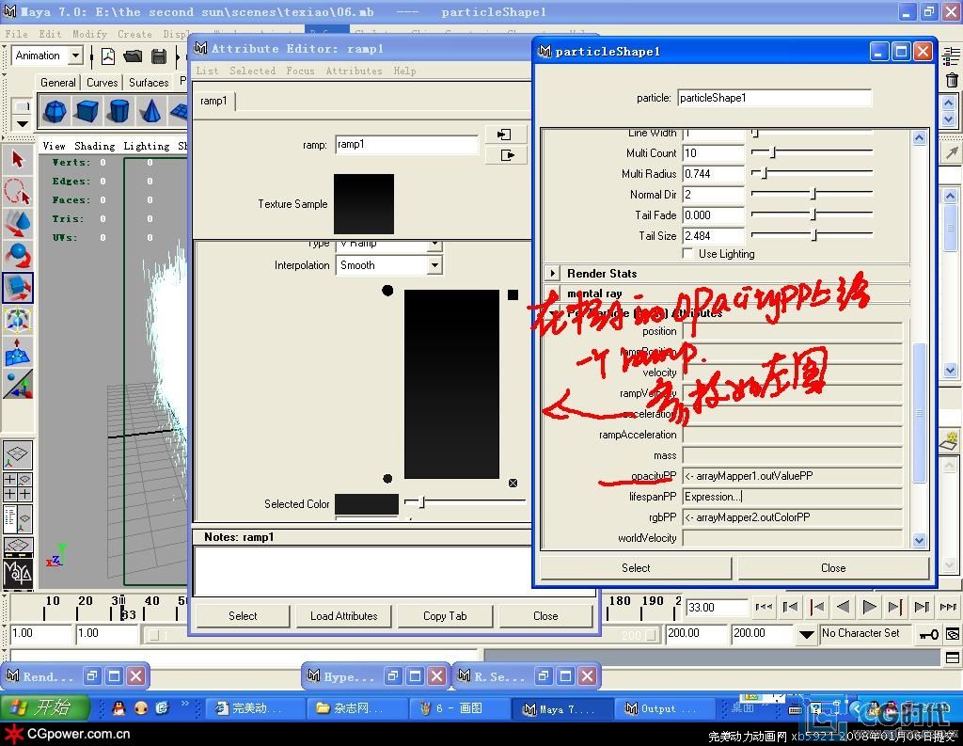The width and height of the screenshot is (963, 746).
Task: Create a polygon sphere from shelf
Action: [x=55, y=111]
